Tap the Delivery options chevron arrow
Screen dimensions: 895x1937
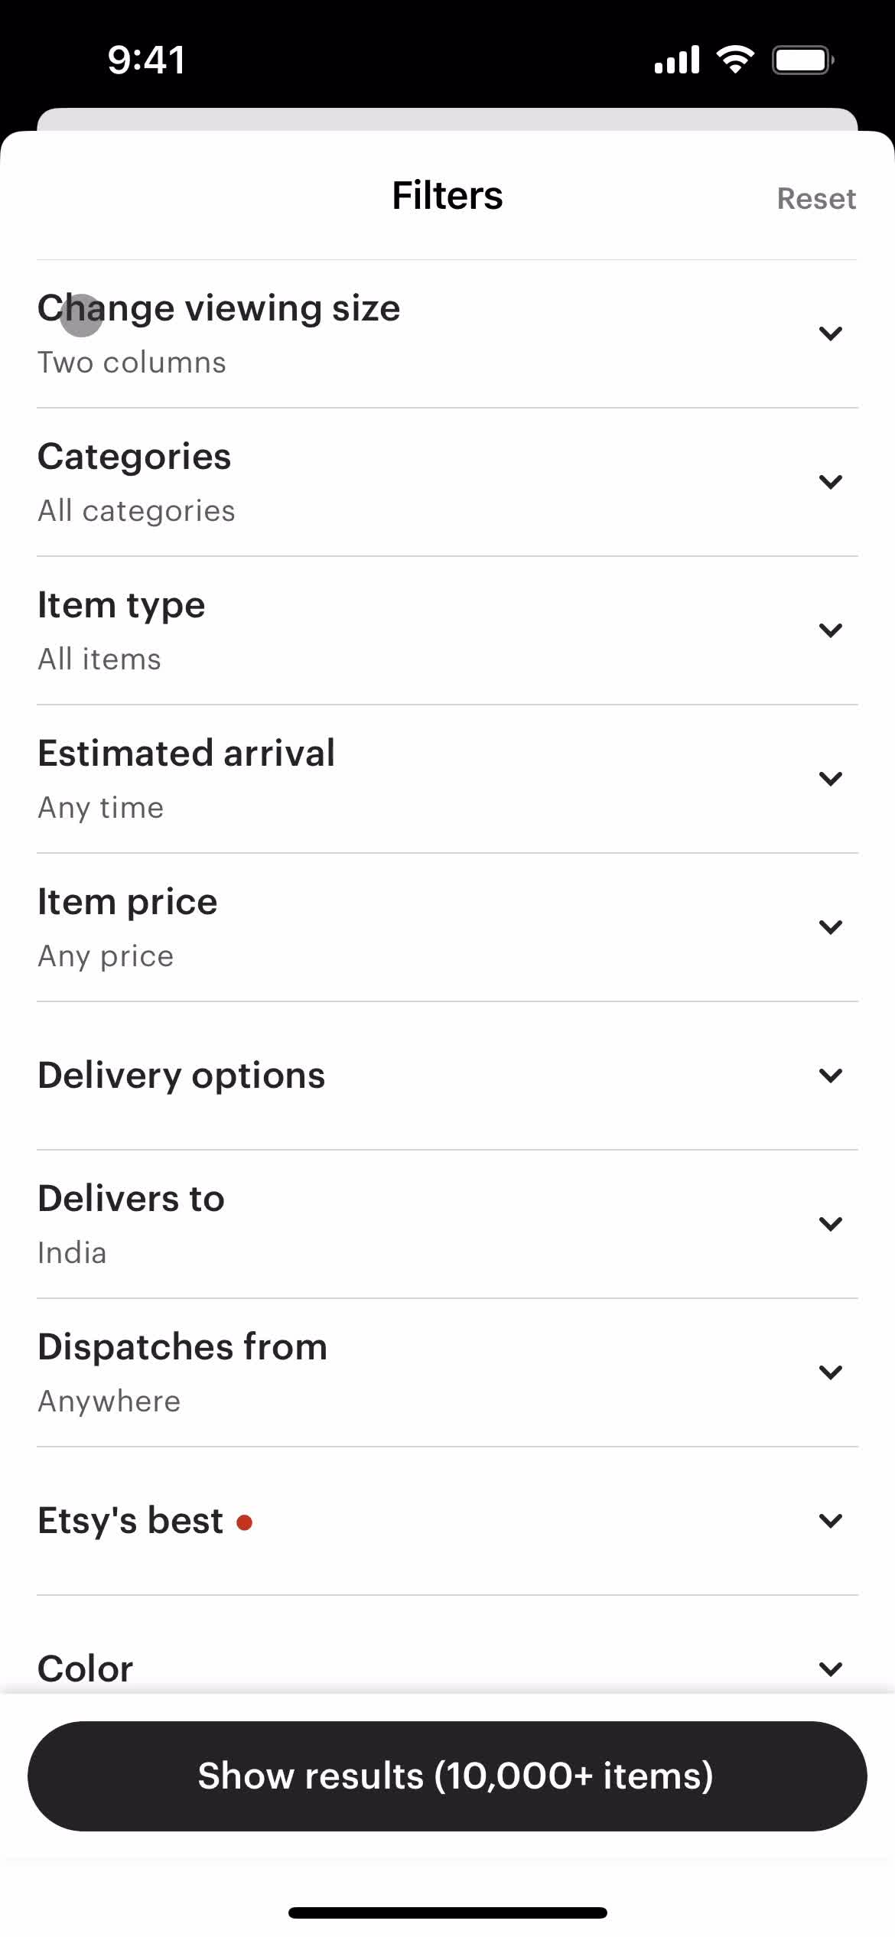pyautogui.click(x=830, y=1076)
